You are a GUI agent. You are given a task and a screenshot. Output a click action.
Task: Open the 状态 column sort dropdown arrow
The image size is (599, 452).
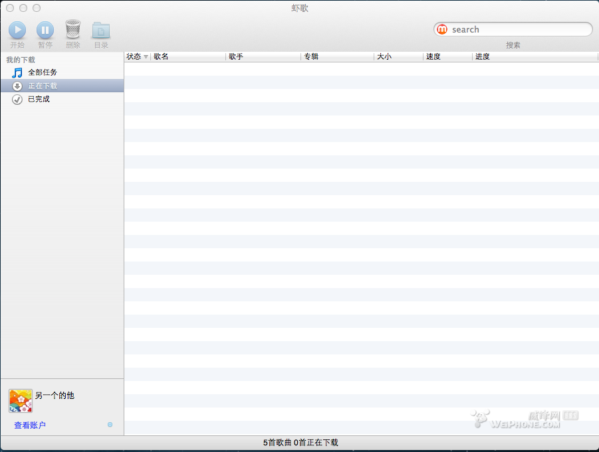pos(146,56)
